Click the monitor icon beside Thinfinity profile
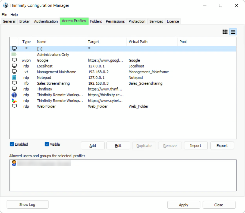This screenshot has width=245, height=213. pos(14,89)
